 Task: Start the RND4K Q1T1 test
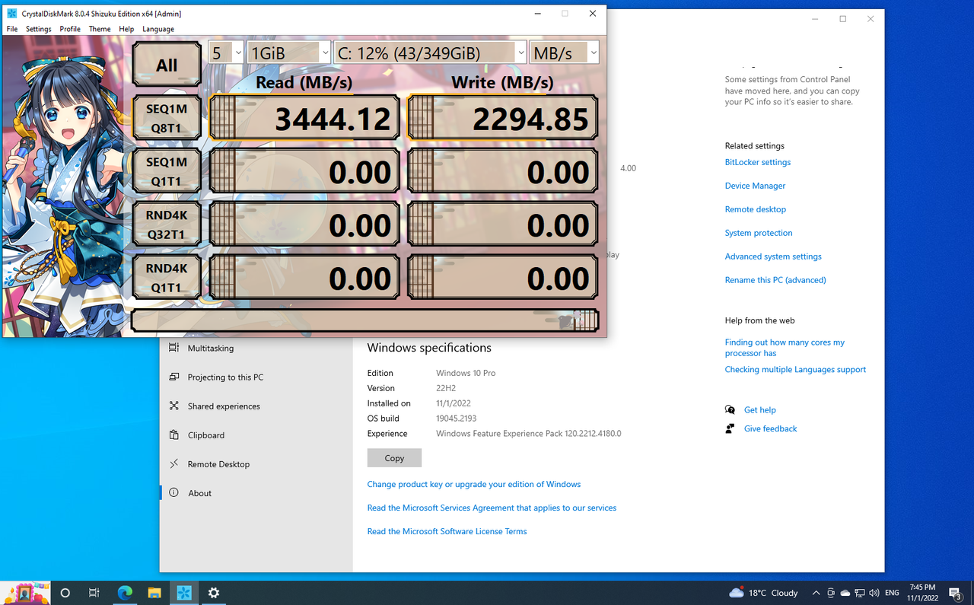pos(167,278)
